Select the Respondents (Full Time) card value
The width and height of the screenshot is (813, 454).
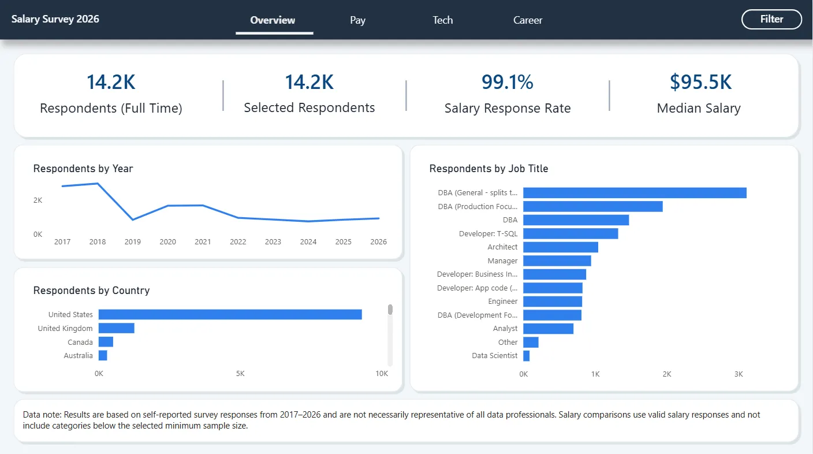[x=111, y=82]
